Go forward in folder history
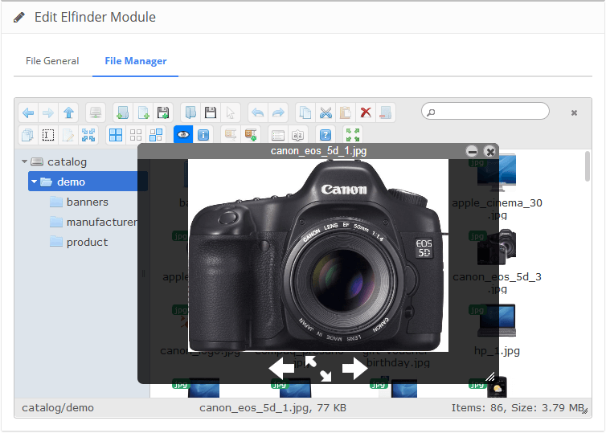This screenshot has width=606, height=433. coord(48,112)
